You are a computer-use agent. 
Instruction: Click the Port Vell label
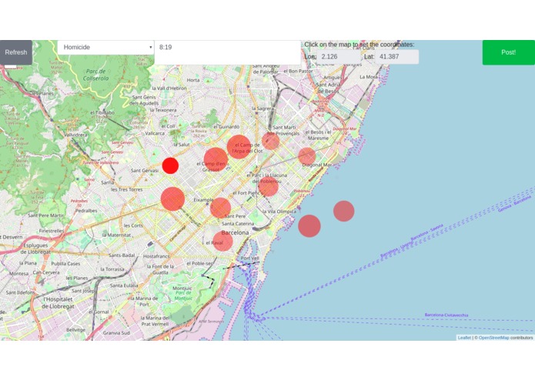(249, 258)
